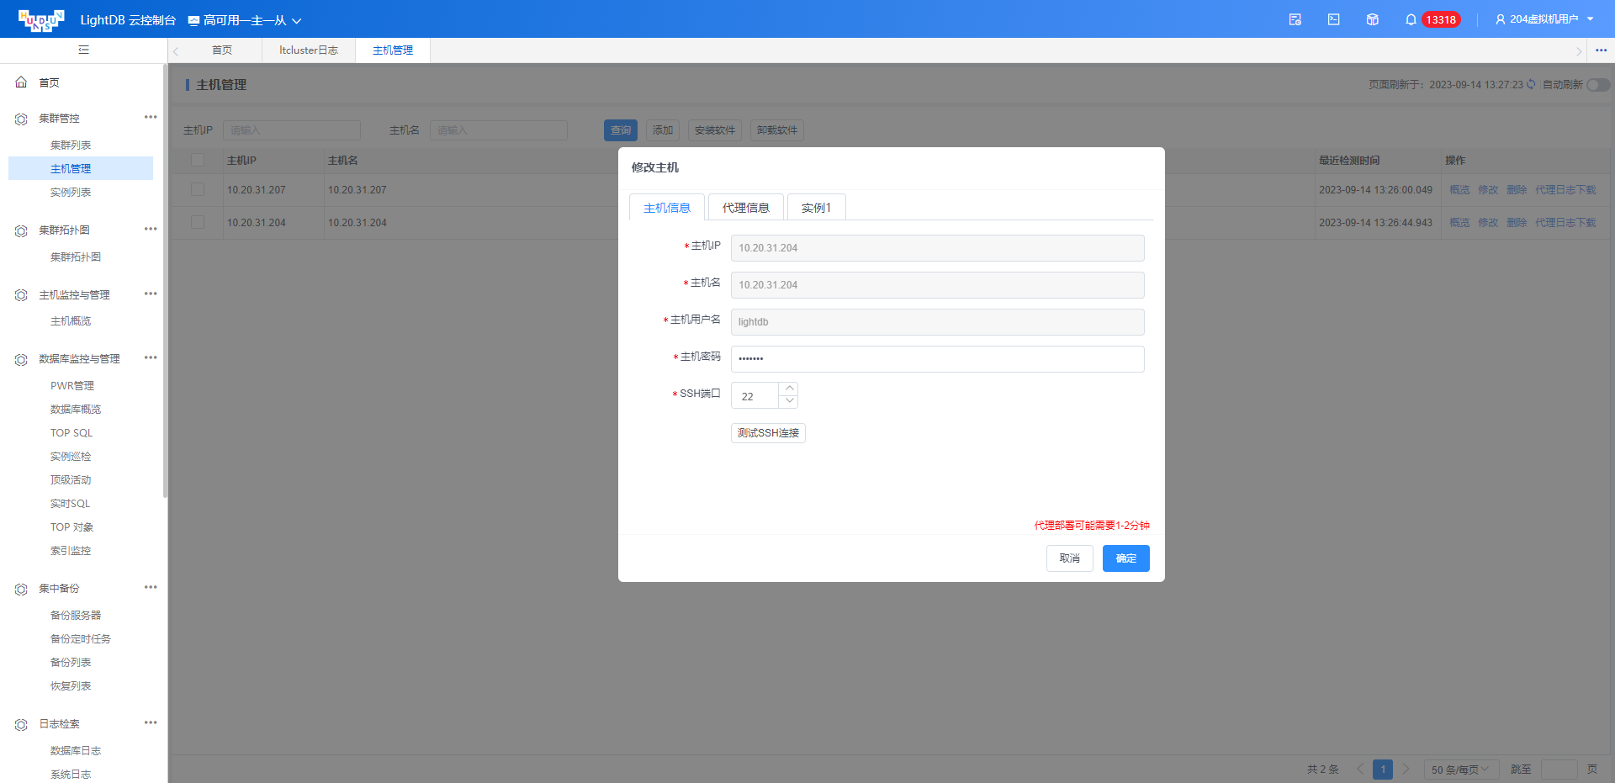Open more options for 集群拓扑图 section
Screen dimensions: 1615x783
151,229
